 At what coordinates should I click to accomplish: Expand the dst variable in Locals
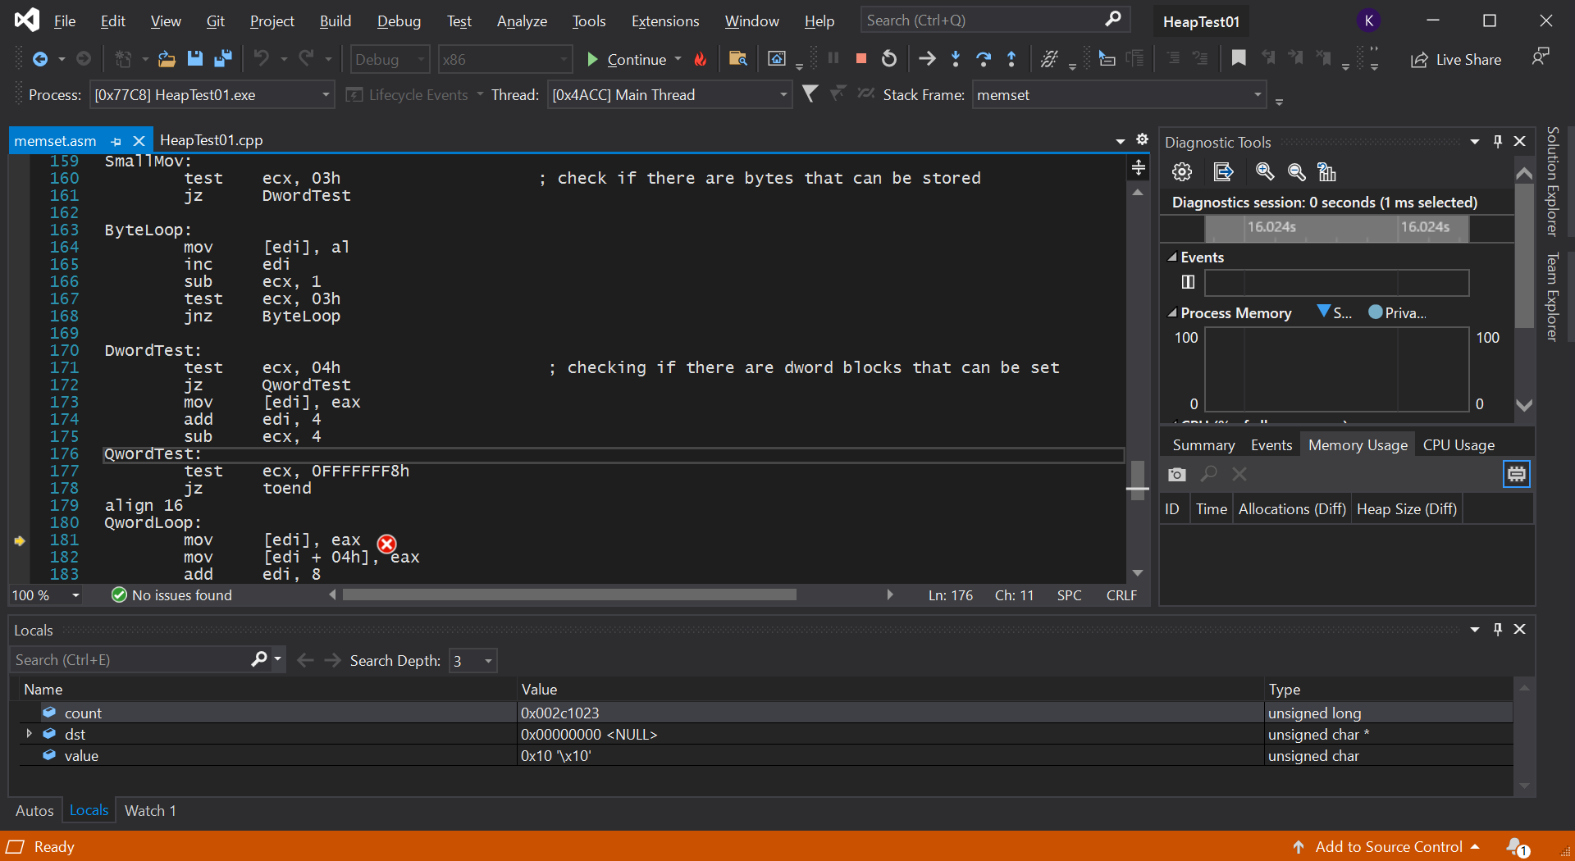pos(30,734)
